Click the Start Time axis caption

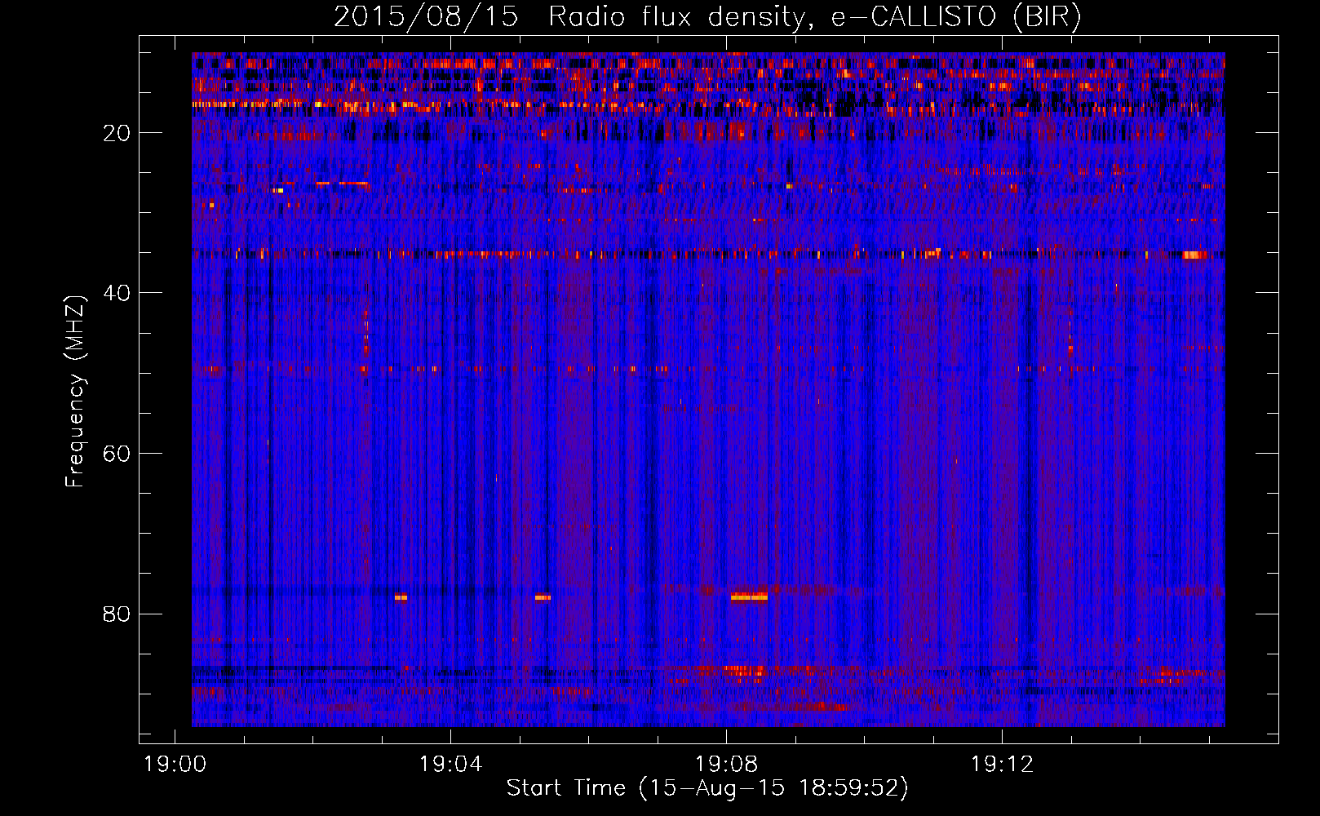pos(707,788)
